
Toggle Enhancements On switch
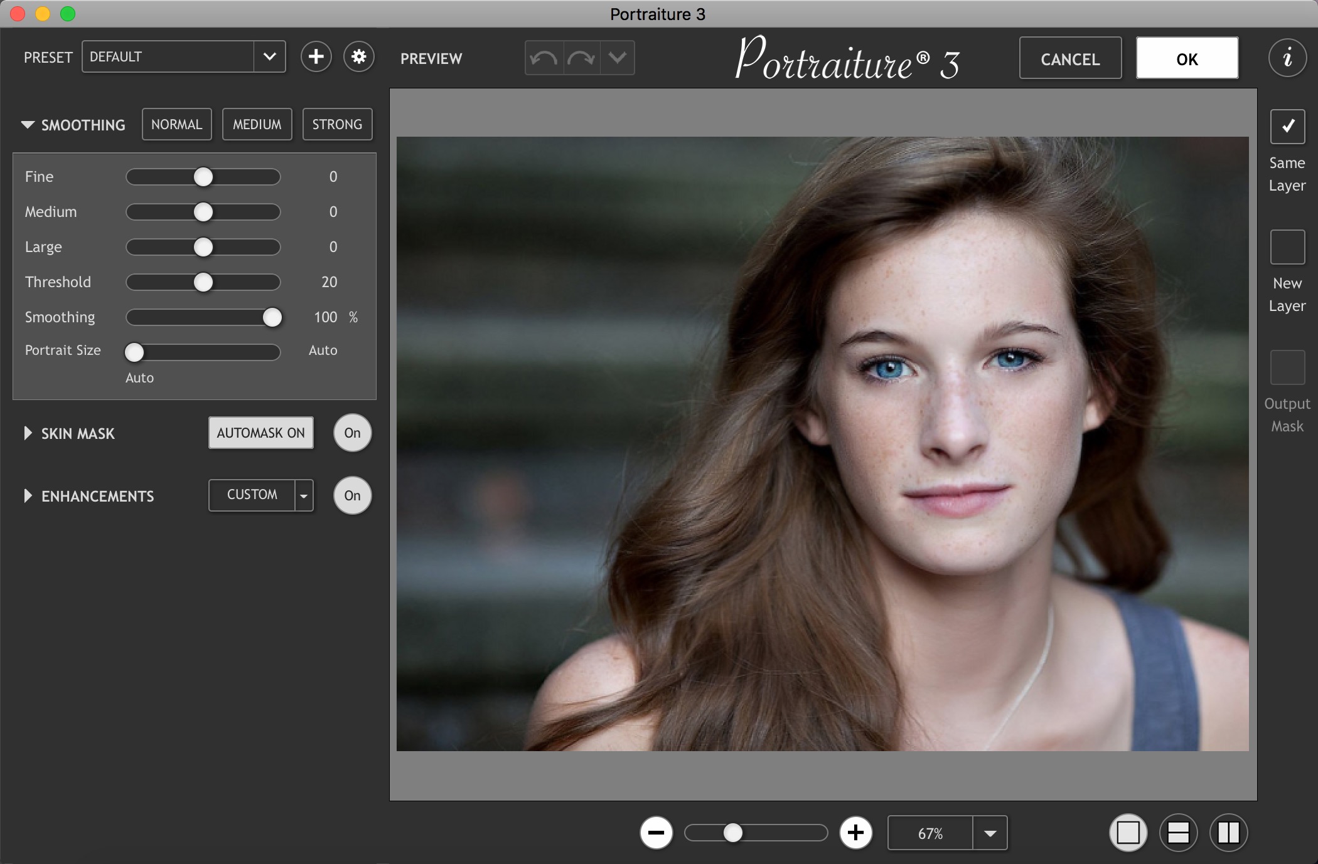[x=352, y=495]
